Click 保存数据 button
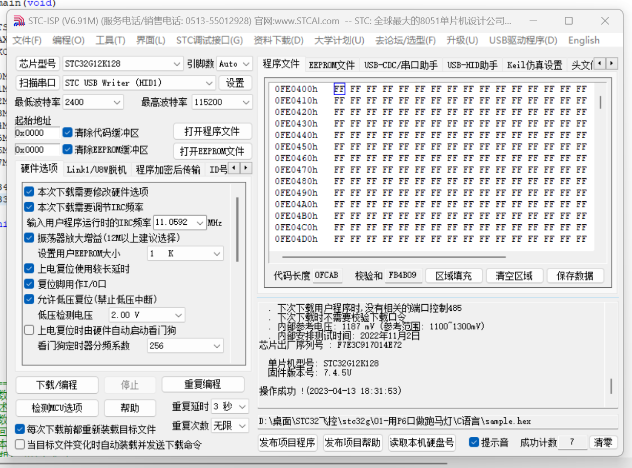 [x=575, y=275]
